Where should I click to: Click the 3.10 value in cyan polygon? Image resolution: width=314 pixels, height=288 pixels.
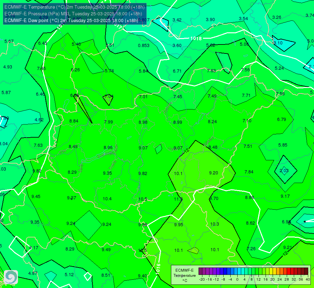(x=278, y=43)
